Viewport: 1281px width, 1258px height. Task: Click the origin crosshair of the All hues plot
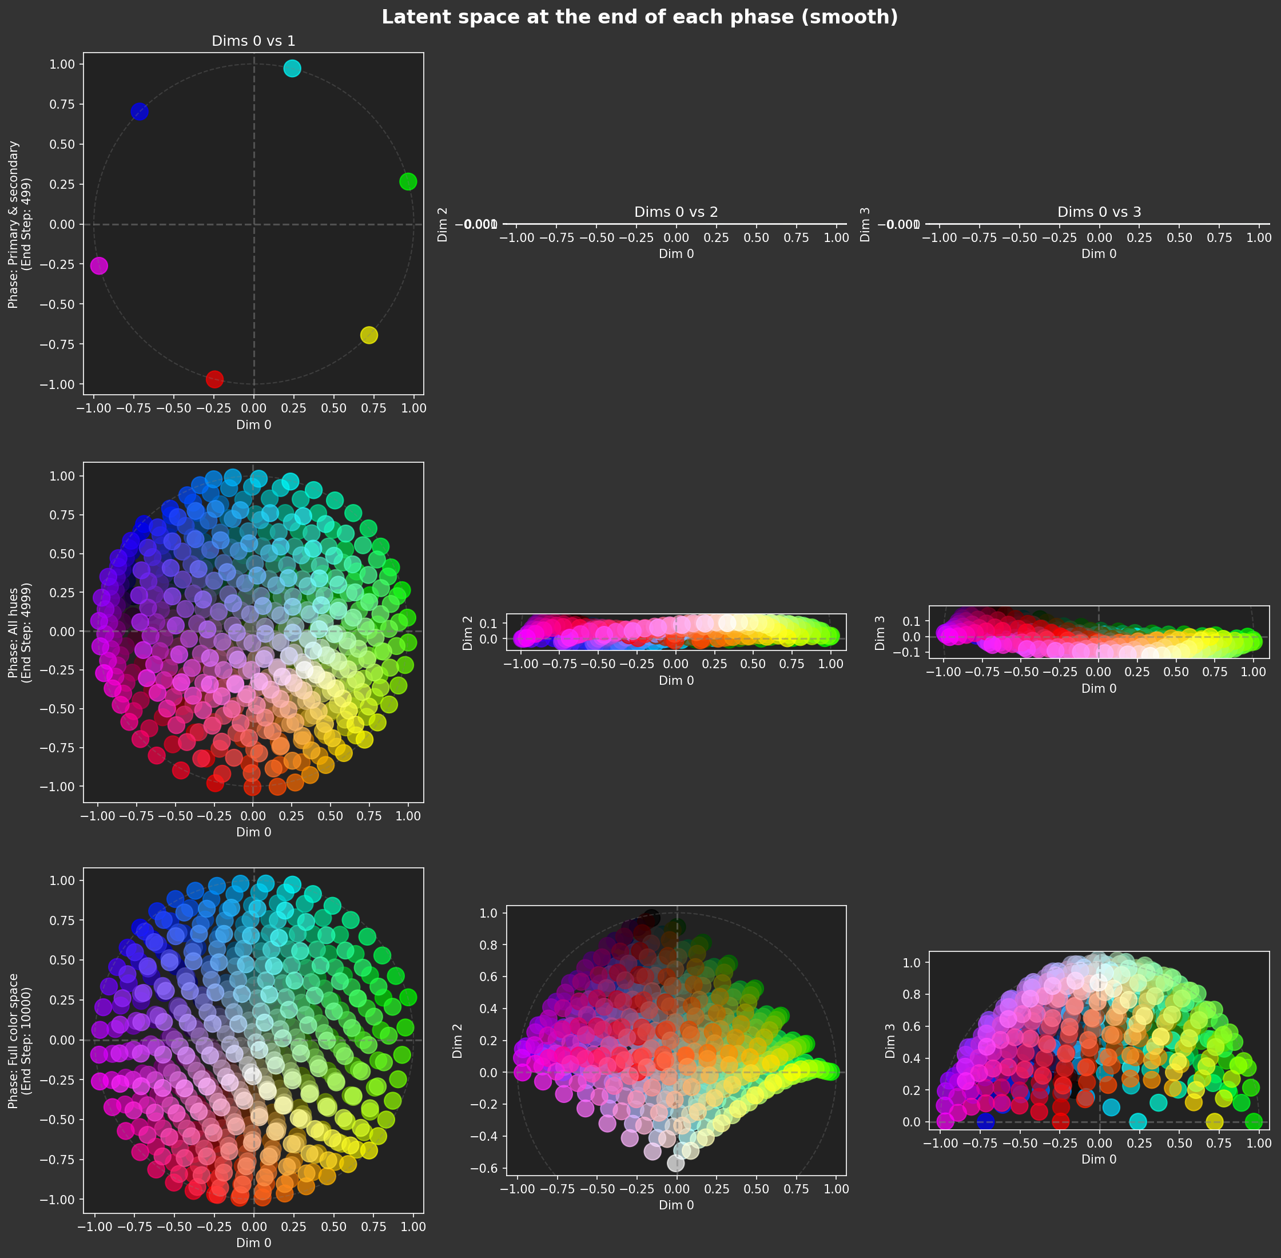coord(253,631)
